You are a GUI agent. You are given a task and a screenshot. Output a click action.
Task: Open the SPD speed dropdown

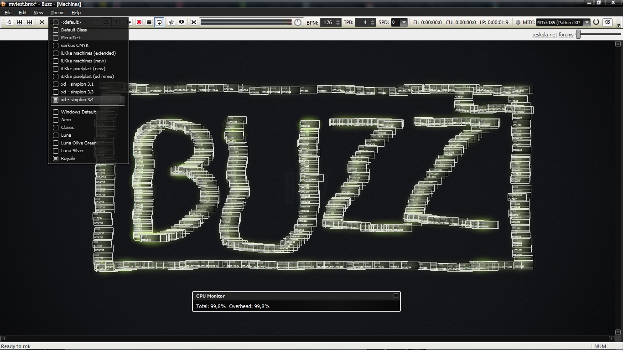click(x=404, y=22)
